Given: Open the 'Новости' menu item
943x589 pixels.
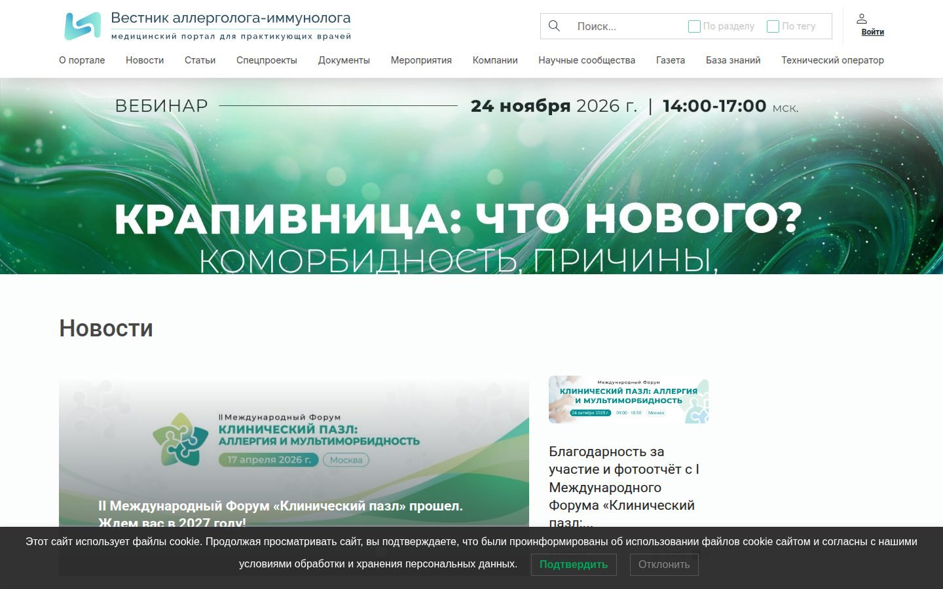Looking at the screenshot, I should click(145, 60).
